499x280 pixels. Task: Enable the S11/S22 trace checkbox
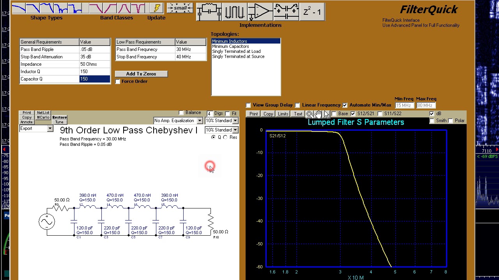tap(380, 114)
